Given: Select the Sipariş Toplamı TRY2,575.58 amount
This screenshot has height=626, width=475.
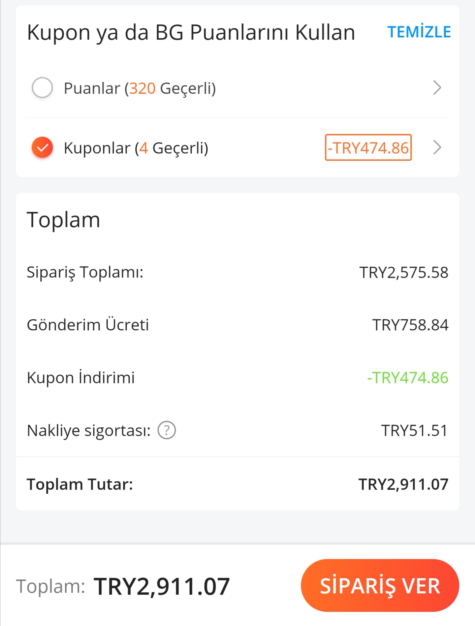Looking at the screenshot, I should point(404,273).
